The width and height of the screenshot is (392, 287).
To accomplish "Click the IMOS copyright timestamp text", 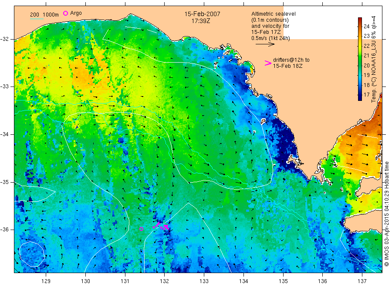I will coord(386,214).
